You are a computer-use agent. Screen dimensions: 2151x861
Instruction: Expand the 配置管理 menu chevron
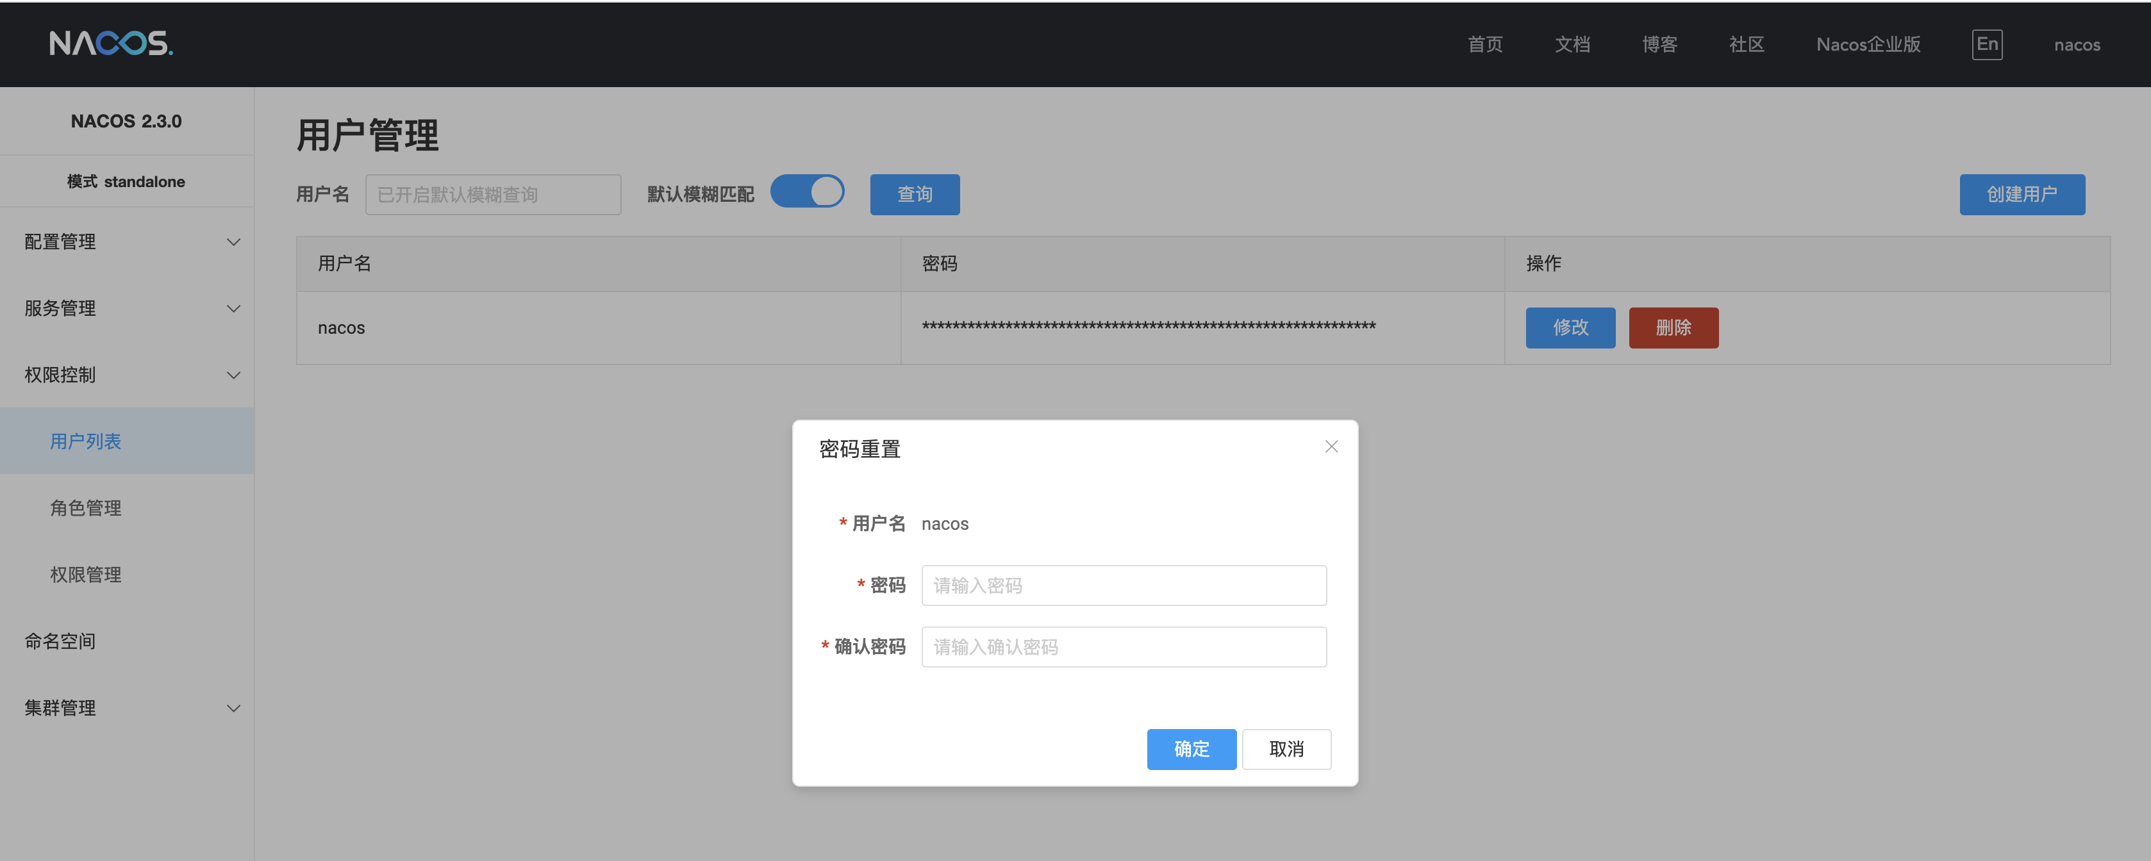point(234,242)
